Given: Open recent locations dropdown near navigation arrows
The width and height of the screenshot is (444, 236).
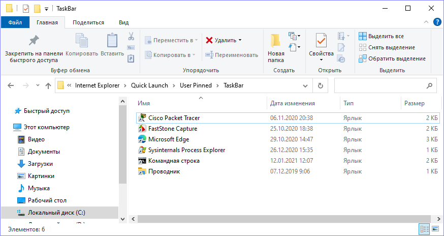Looking at the screenshot, I should pyautogui.click(x=38, y=85).
